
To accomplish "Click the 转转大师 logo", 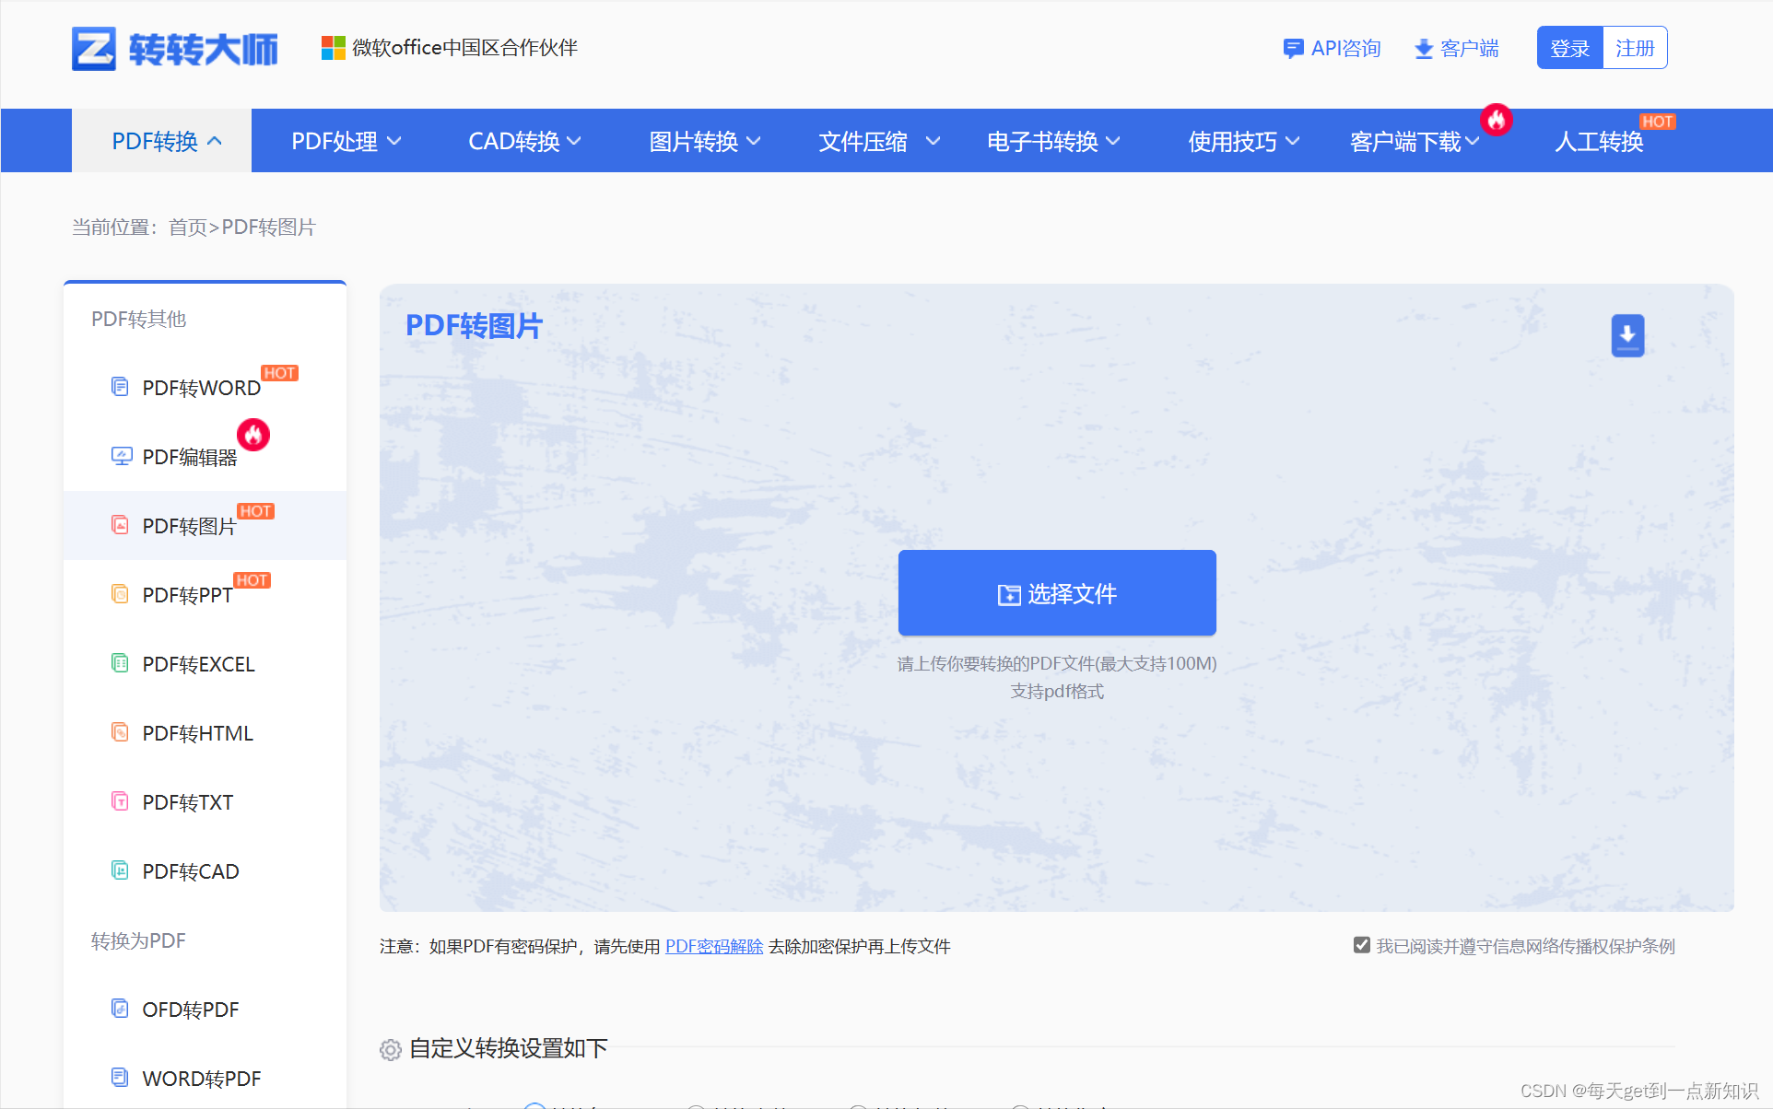I will [x=175, y=49].
